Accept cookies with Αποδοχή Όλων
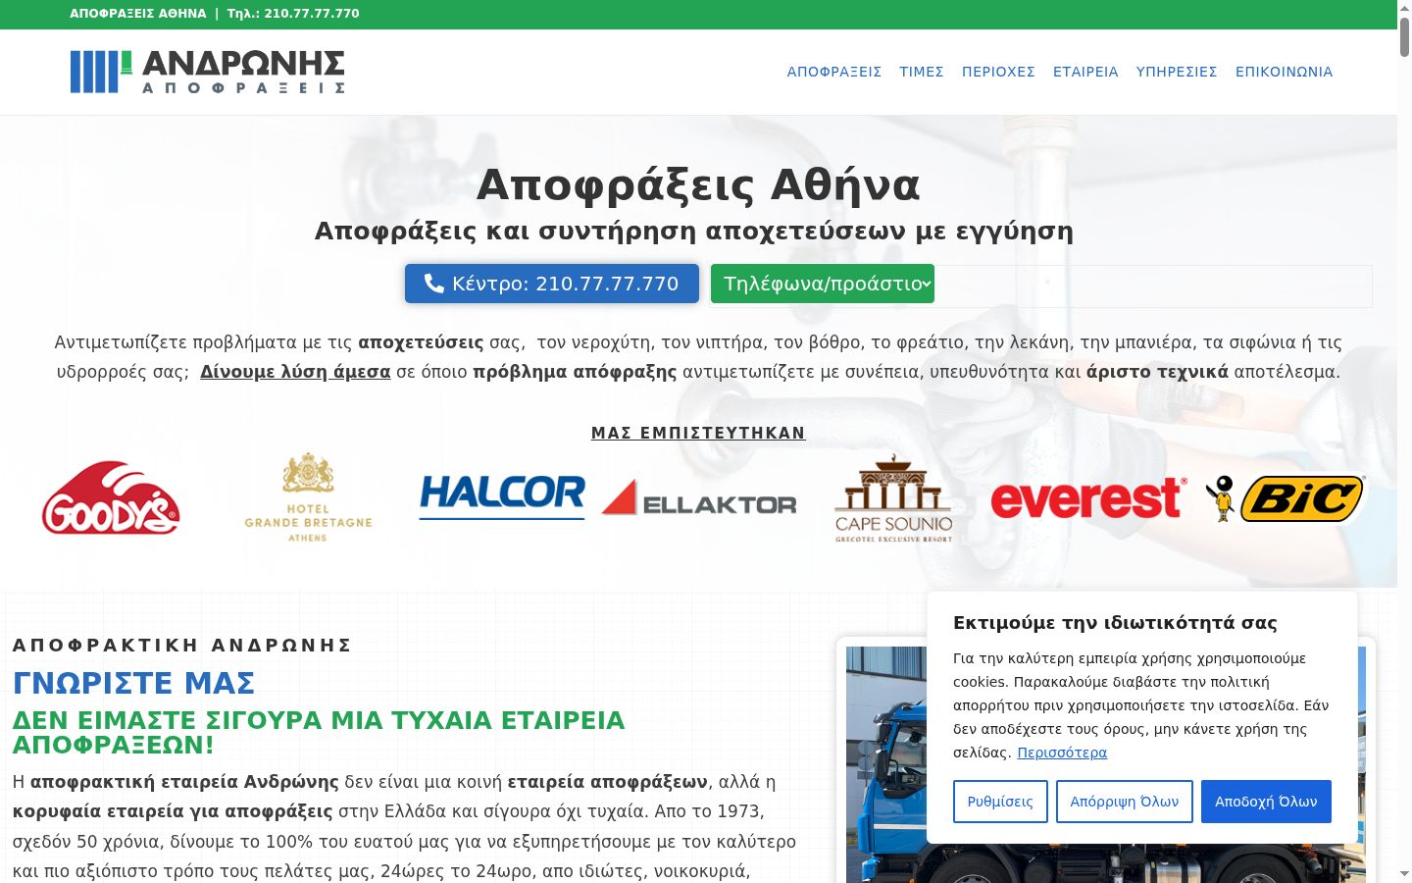The width and height of the screenshot is (1412, 883). (x=1266, y=802)
